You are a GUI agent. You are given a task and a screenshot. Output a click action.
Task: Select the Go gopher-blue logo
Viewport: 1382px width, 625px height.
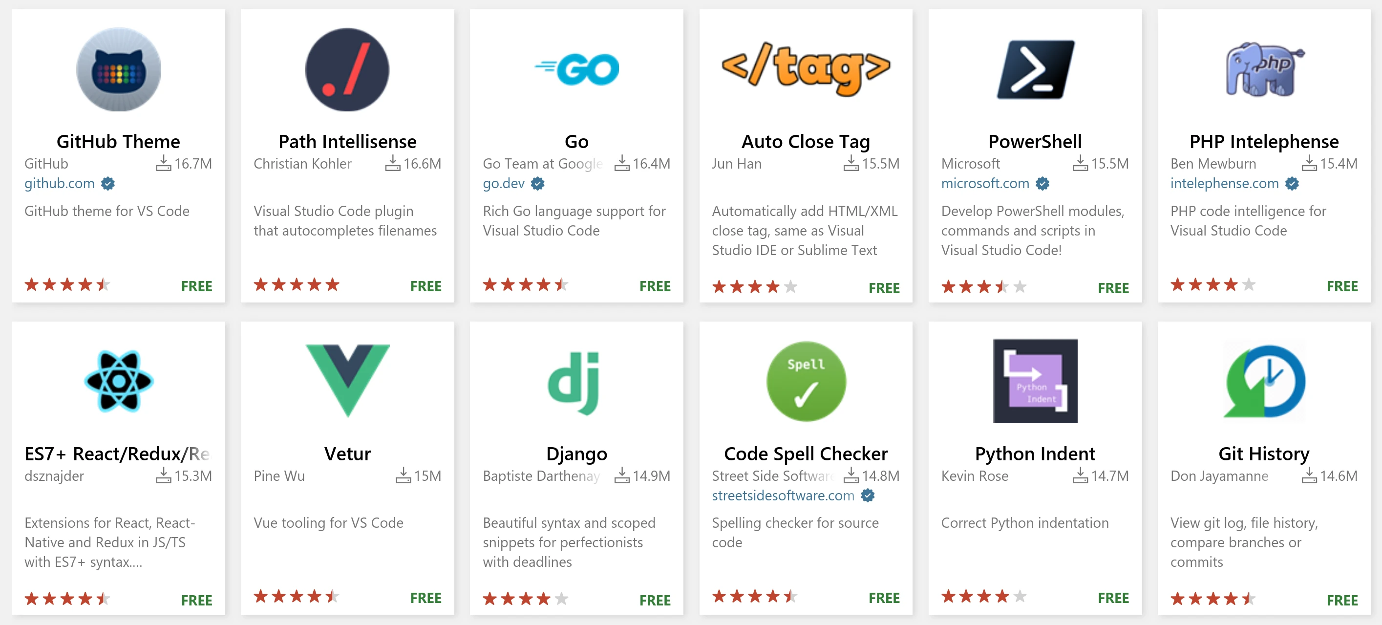[577, 68]
